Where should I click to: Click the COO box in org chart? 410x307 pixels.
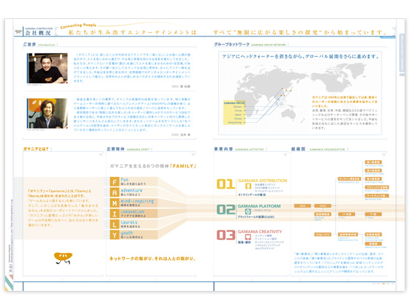click(323, 205)
